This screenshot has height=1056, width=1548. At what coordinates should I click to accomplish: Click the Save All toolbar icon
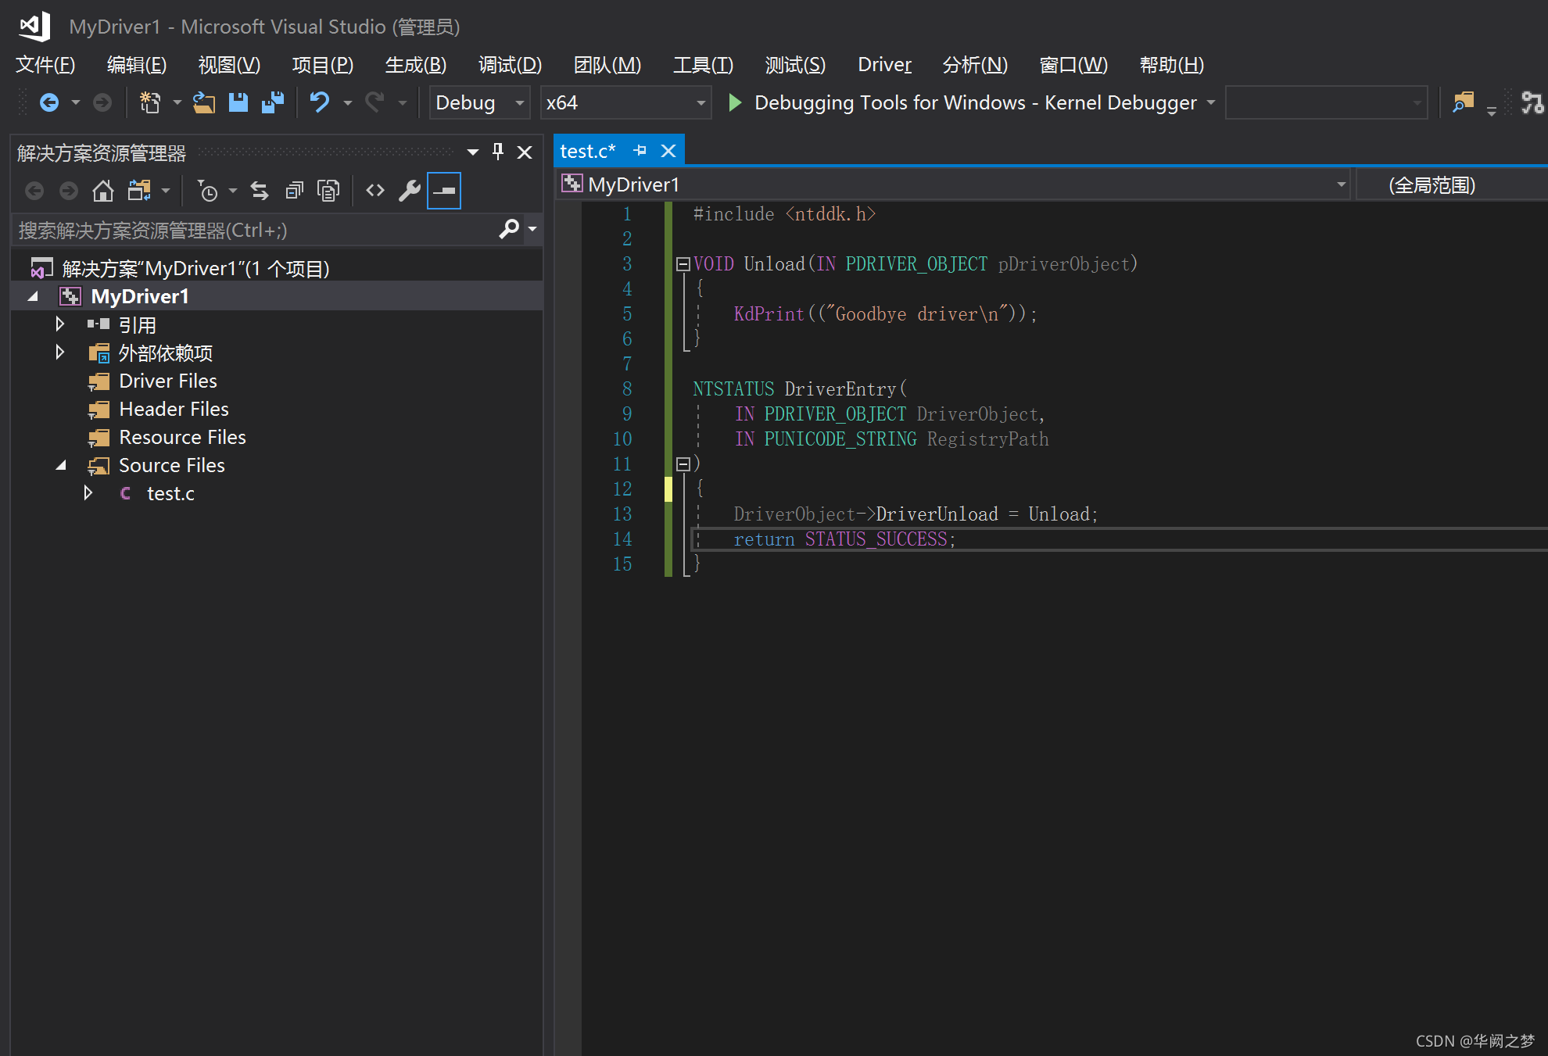[272, 102]
